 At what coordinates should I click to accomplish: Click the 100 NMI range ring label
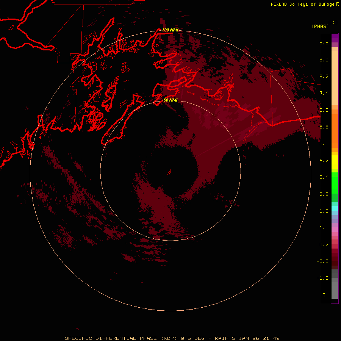pos(170,30)
